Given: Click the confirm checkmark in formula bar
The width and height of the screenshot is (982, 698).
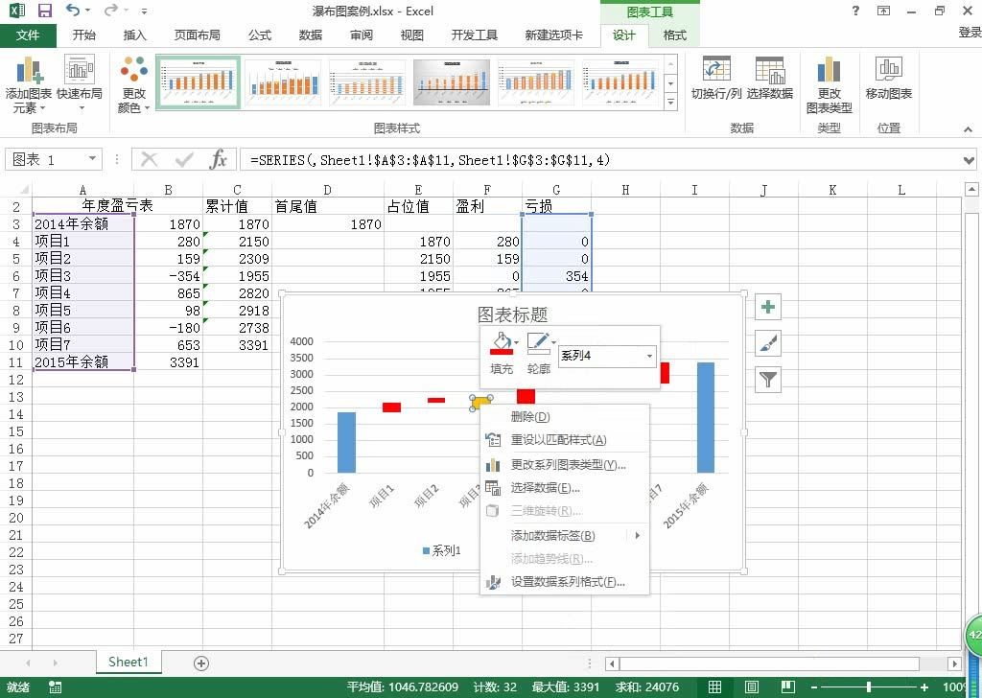Looking at the screenshot, I should click(184, 159).
